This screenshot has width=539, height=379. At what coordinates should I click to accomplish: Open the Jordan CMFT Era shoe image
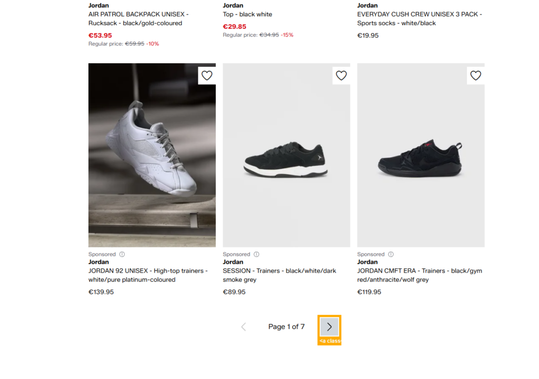[421, 155]
